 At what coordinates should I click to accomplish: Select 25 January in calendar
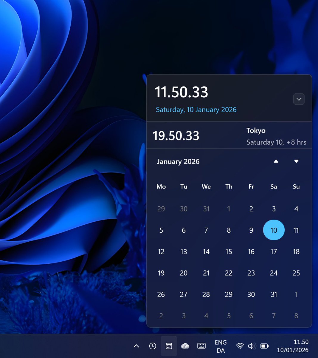click(x=296, y=273)
